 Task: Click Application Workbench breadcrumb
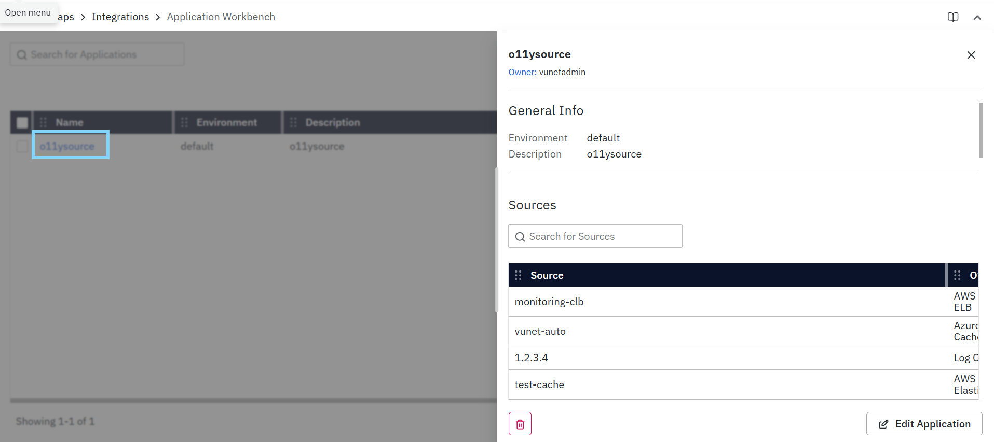[x=221, y=17]
